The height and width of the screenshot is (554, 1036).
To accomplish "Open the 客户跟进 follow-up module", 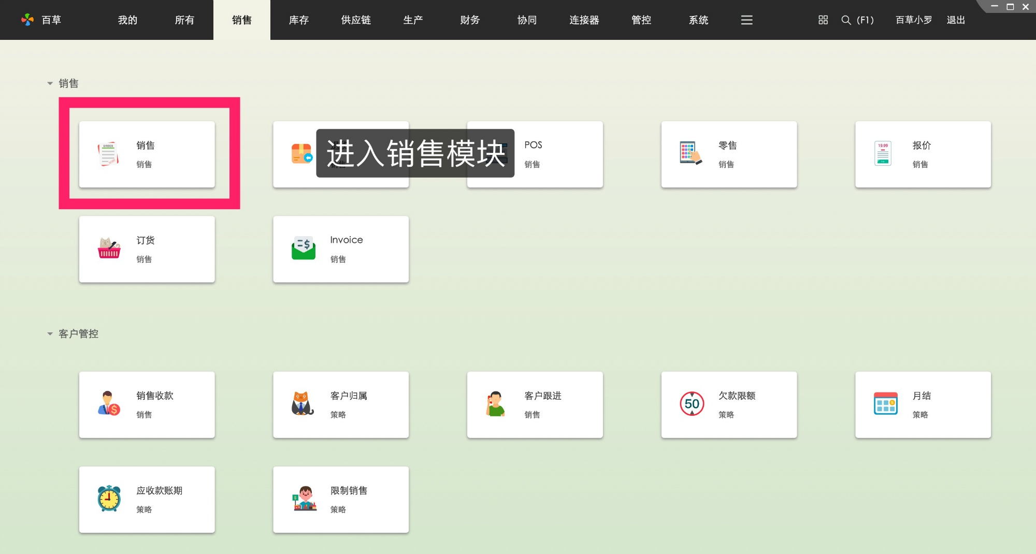I will (535, 404).
